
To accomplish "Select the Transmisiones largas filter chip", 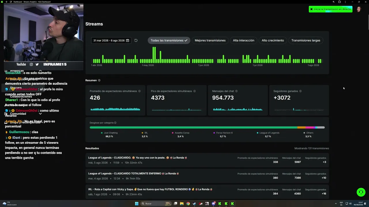I will [x=306, y=41].
